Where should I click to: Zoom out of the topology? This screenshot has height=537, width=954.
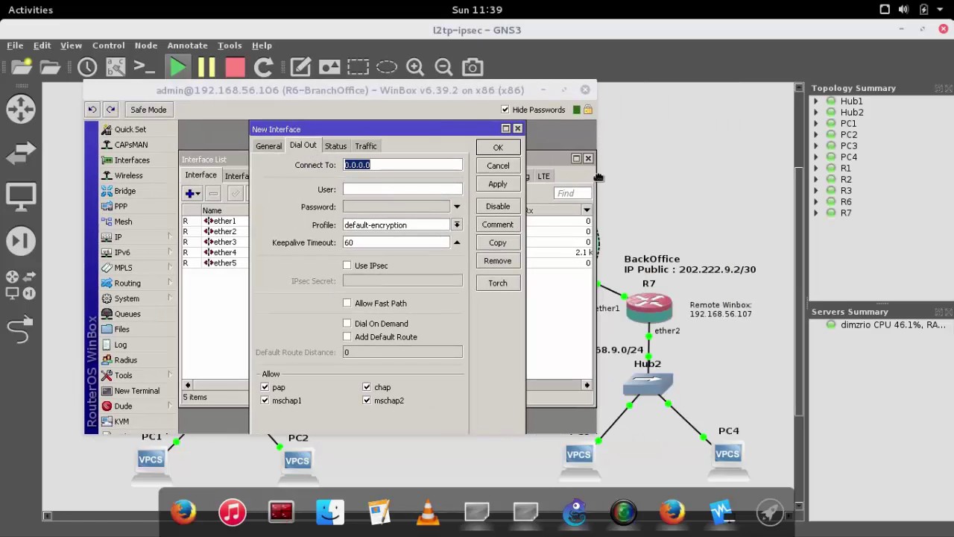click(x=443, y=67)
